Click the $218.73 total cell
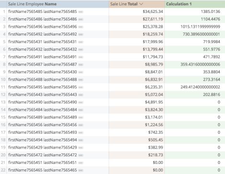Screen dimensions: 225x174 coord(136,155)
